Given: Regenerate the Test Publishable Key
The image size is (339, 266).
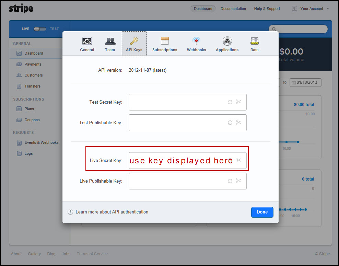Looking at the screenshot, I should (230, 123).
